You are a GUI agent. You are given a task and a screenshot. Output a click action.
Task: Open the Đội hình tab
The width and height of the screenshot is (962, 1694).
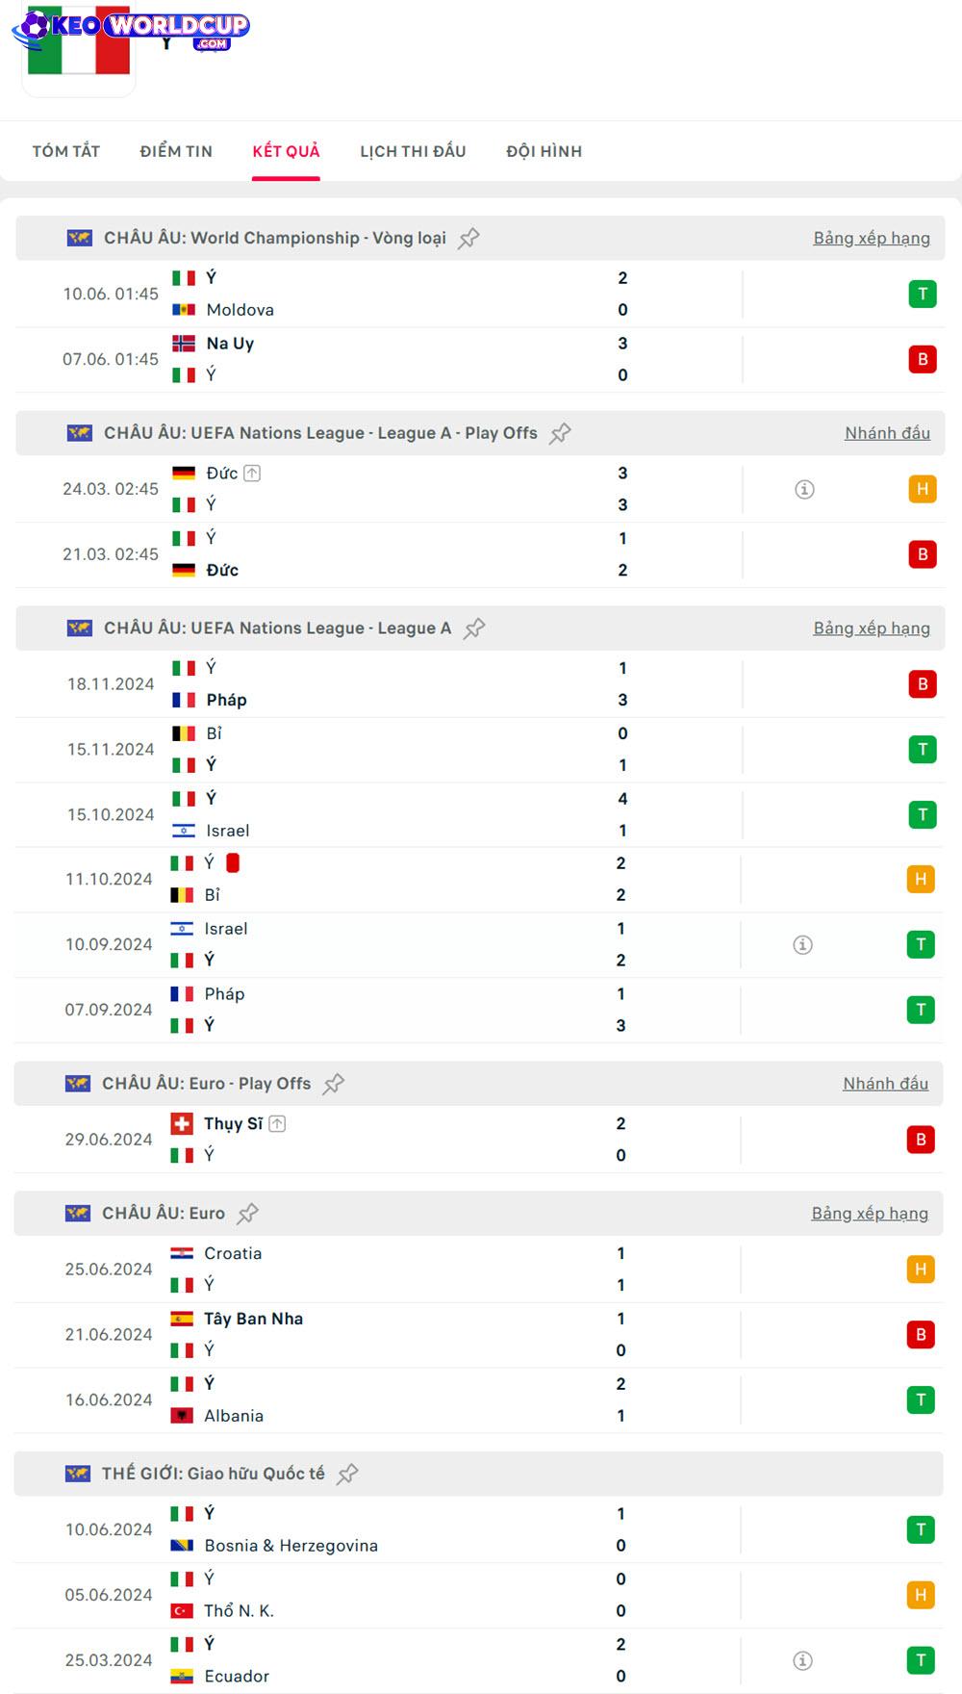544,151
